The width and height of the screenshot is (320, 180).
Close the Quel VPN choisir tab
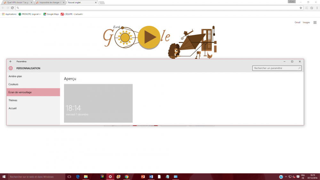tap(31, 3)
